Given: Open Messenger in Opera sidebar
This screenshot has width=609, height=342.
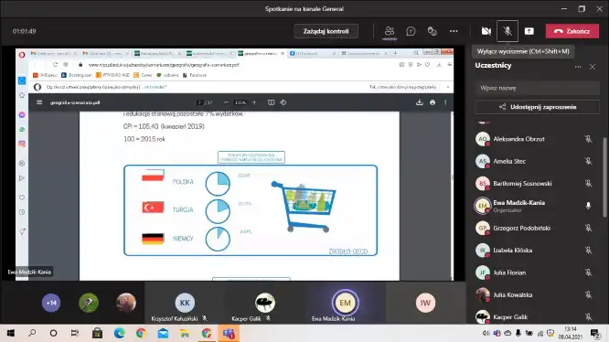Looking at the screenshot, I should 22,114.
